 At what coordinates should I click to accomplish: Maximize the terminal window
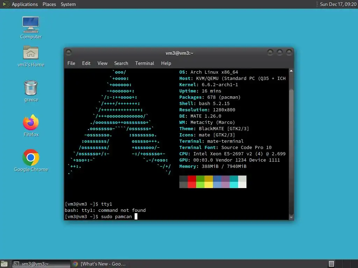click(280, 53)
